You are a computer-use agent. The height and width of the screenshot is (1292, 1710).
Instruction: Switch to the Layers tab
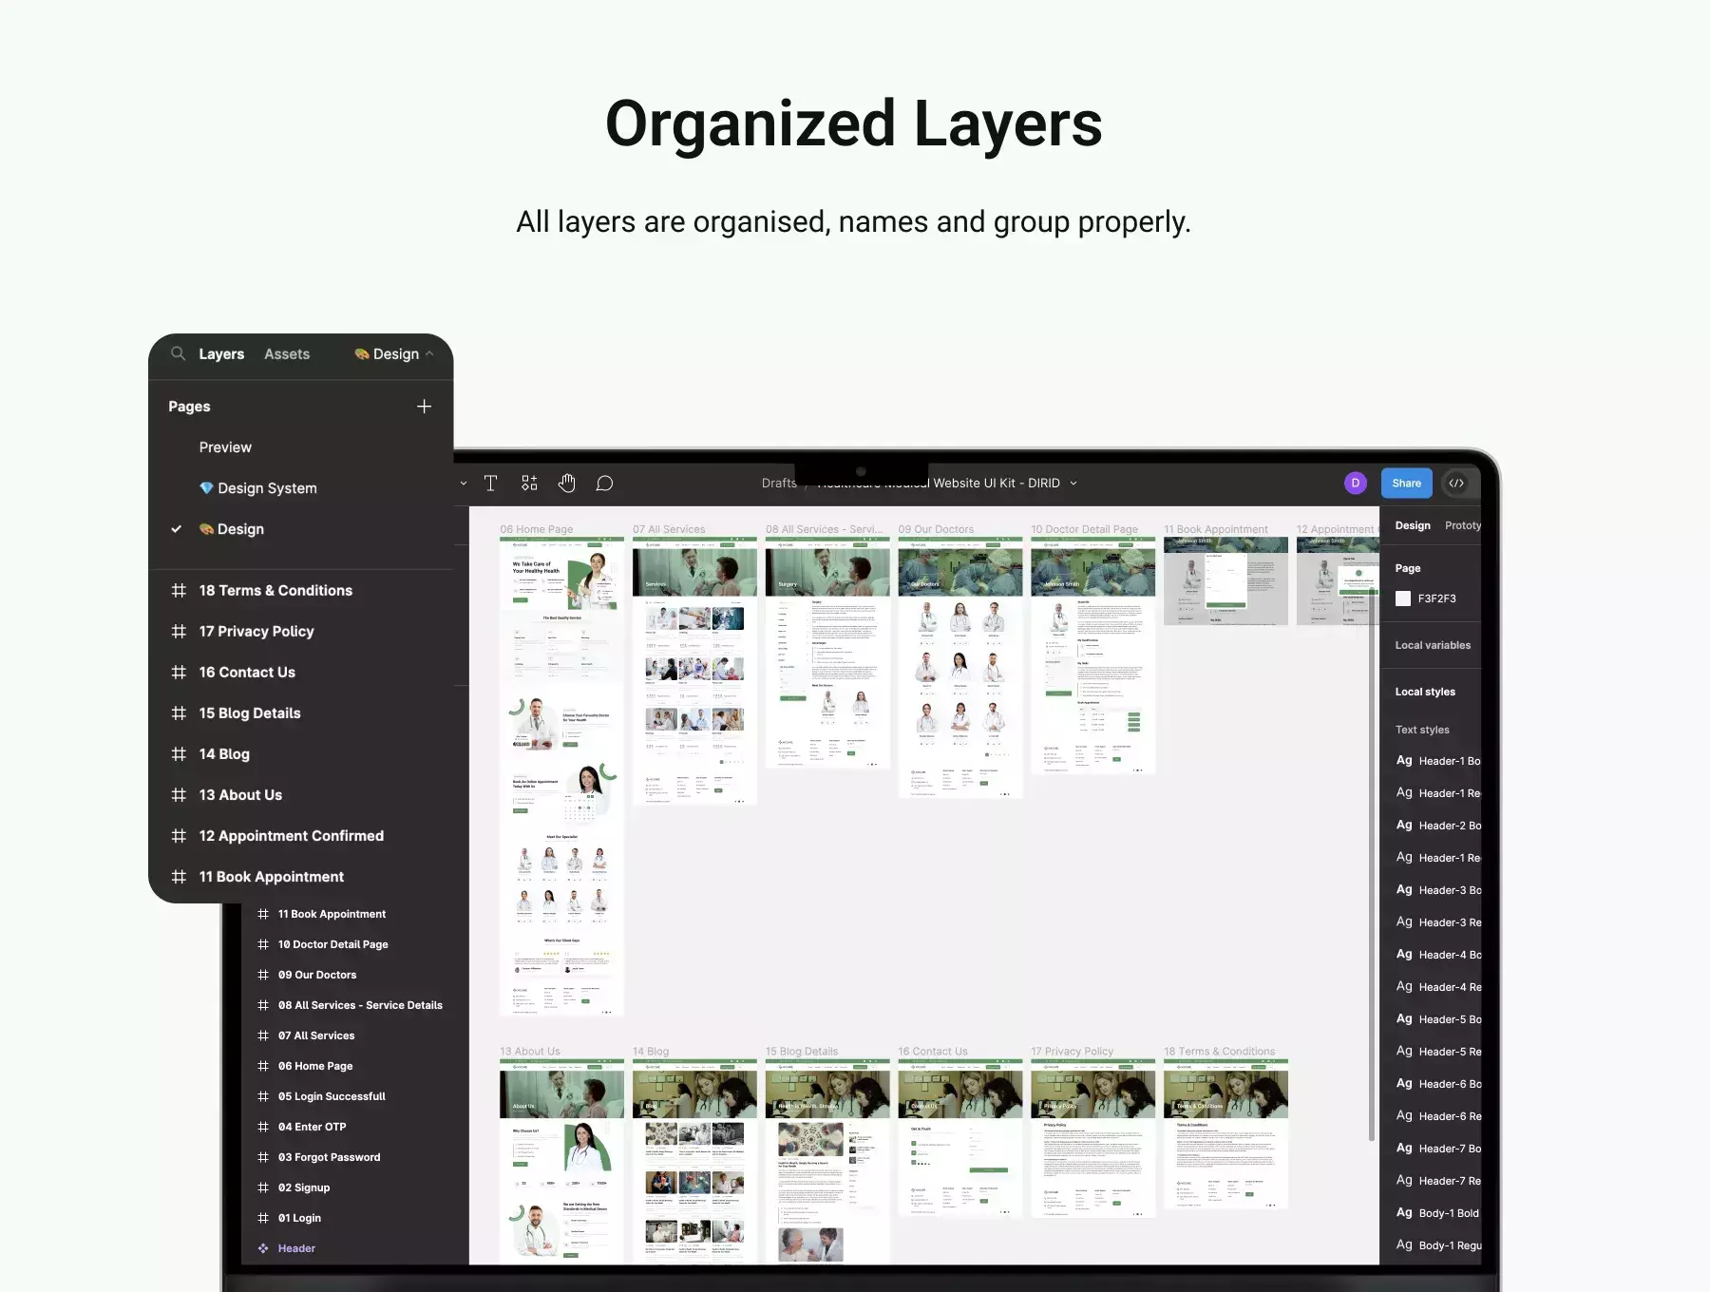tap(221, 354)
